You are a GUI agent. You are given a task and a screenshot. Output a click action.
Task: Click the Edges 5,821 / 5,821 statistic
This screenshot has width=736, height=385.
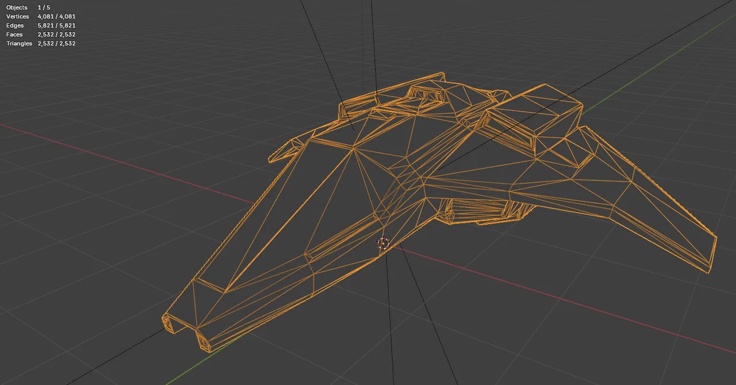(41, 26)
